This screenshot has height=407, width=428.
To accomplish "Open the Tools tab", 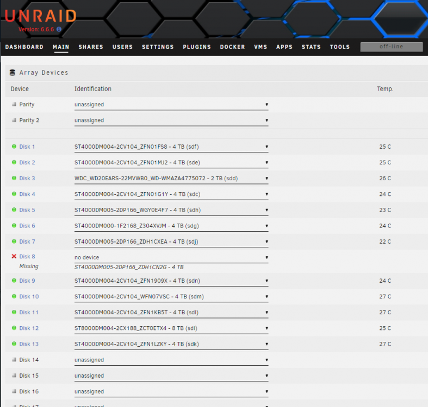I will pyautogui.click(x=340, y=47).
